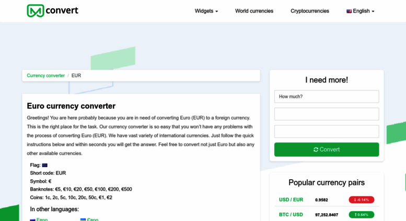Open the Ukrainian Євро language link

pos(92,219)
